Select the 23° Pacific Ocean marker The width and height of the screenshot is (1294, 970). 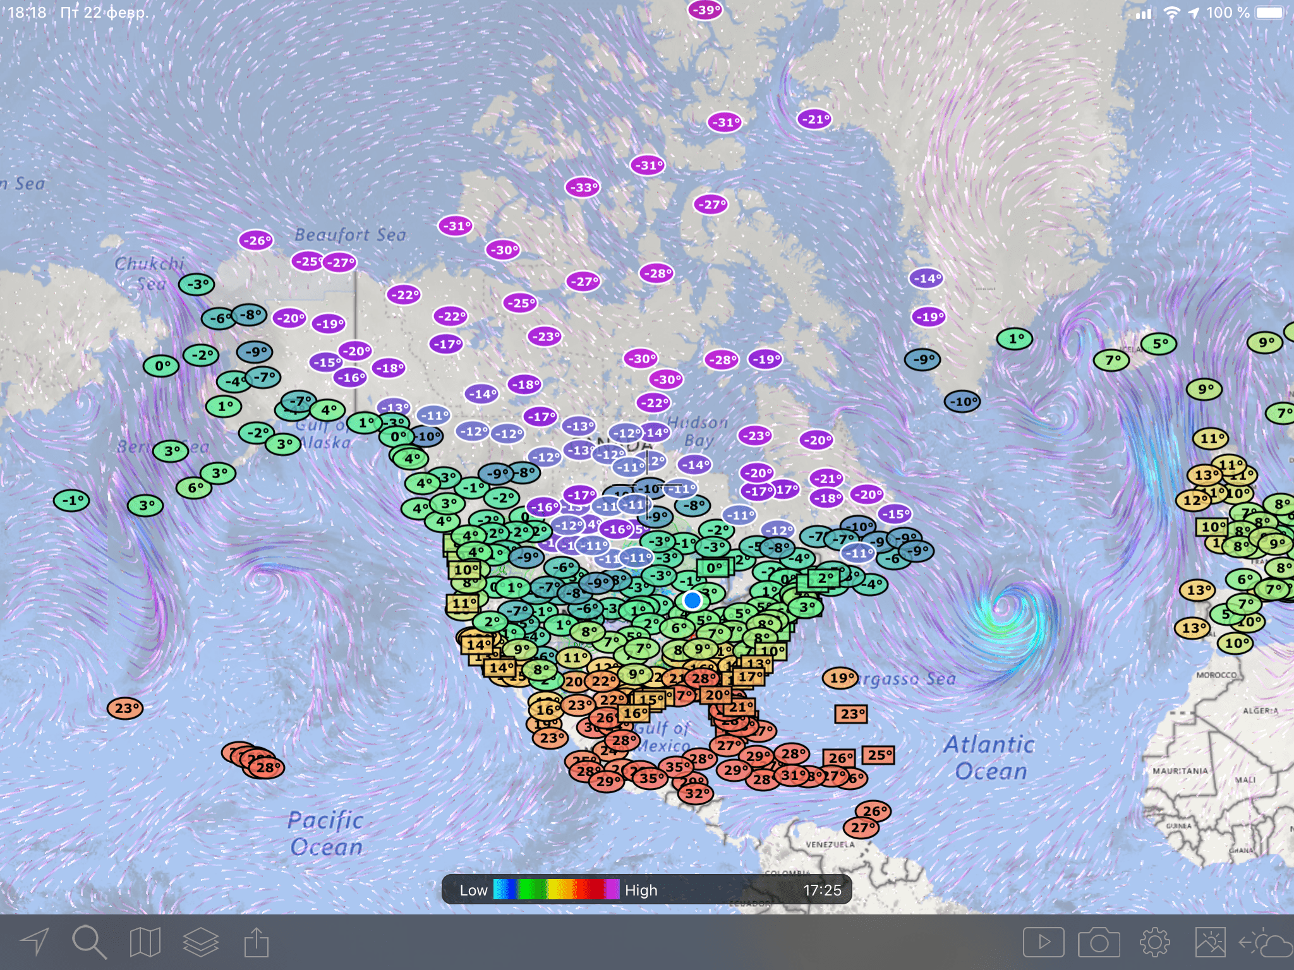[125, 708]
